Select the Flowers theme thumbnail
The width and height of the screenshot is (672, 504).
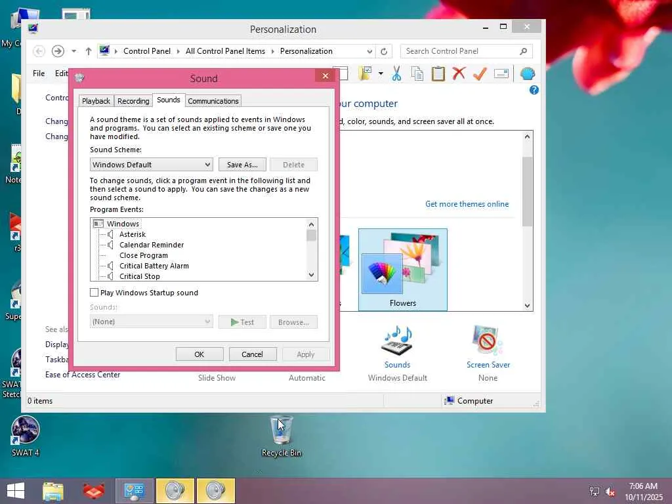tap(403, 270)
